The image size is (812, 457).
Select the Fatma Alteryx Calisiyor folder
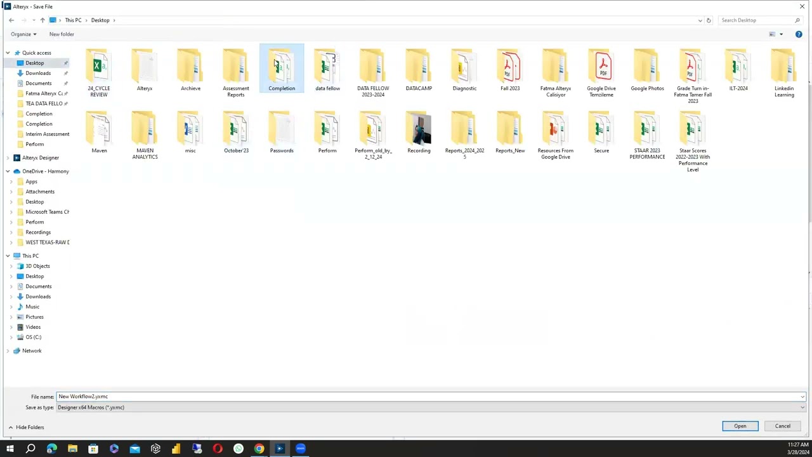click(x=556, y=72)
